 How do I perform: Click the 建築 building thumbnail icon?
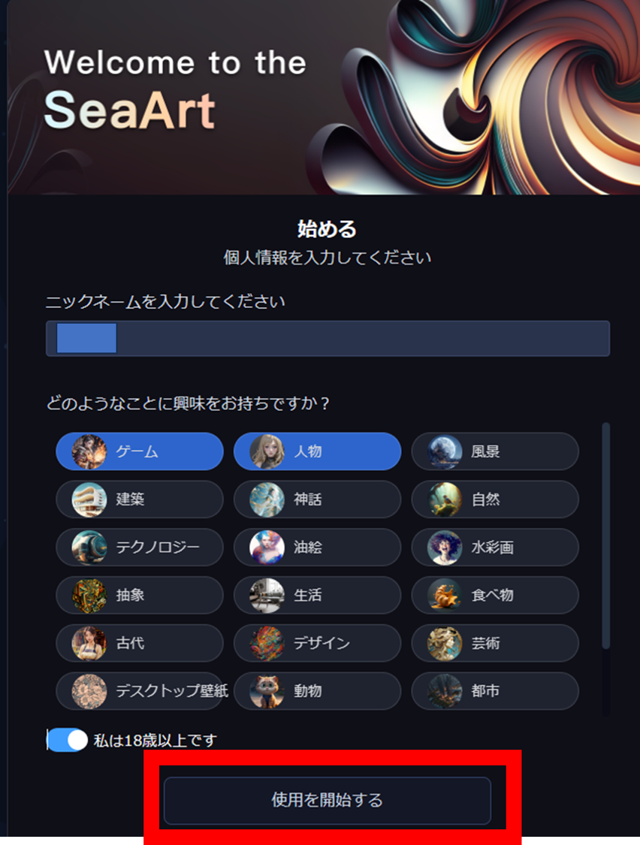click(x=89, y=499)
